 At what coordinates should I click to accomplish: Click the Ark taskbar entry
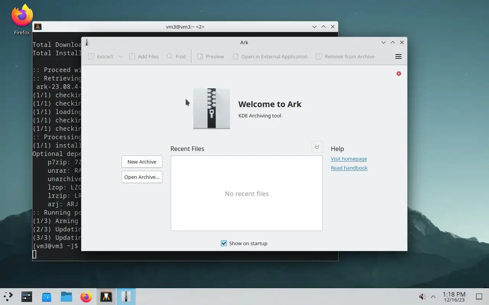click(126, 296)
